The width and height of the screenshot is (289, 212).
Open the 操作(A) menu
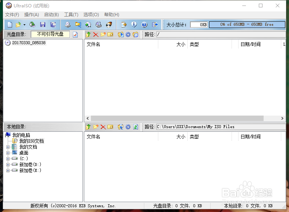32,15
